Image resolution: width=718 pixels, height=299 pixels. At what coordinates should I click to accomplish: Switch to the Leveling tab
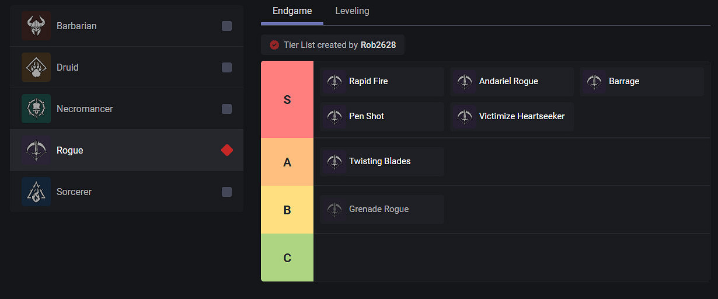click(352, 11)
